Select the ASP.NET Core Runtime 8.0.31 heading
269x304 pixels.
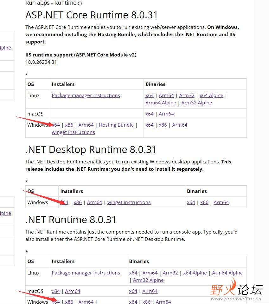pos(92,15)
